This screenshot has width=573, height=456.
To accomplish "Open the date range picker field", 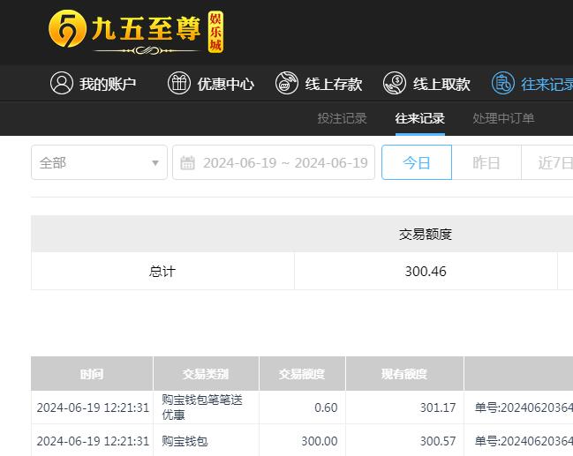I will 274,162.
